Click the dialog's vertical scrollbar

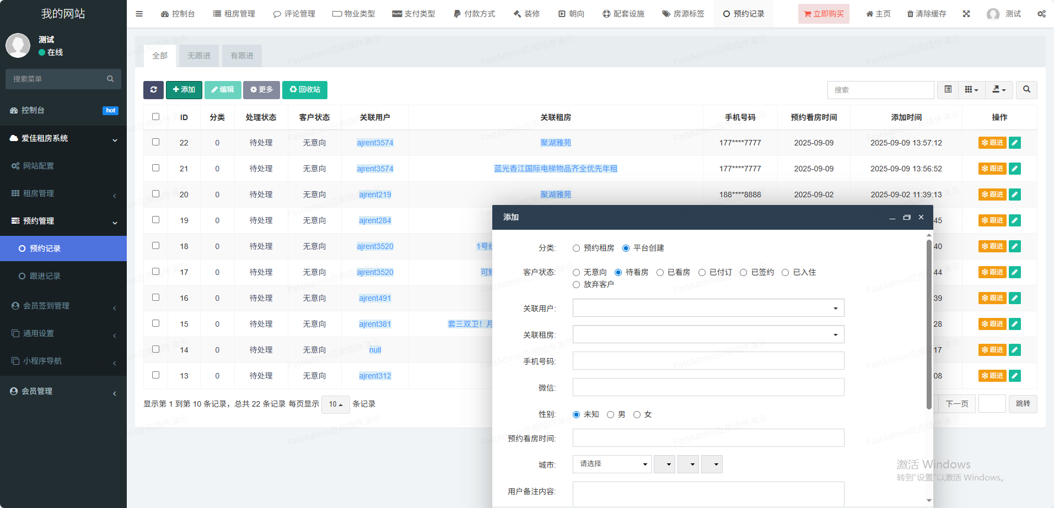(x=929, y=325)
